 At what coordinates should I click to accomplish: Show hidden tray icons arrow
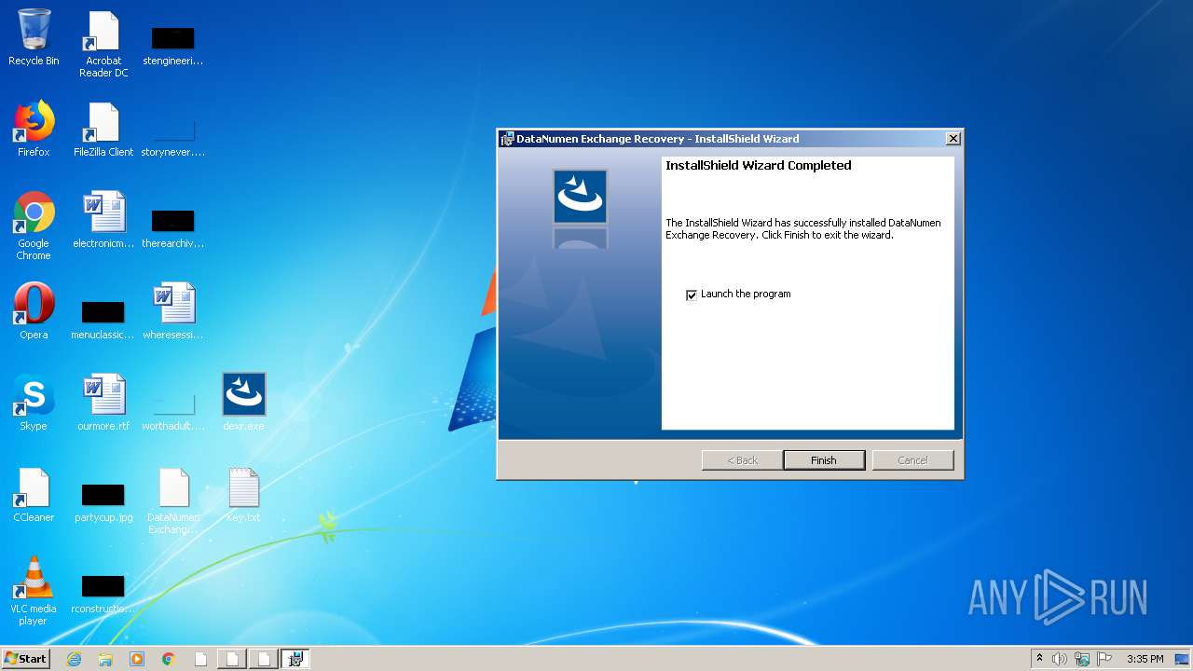(1039, 659)
